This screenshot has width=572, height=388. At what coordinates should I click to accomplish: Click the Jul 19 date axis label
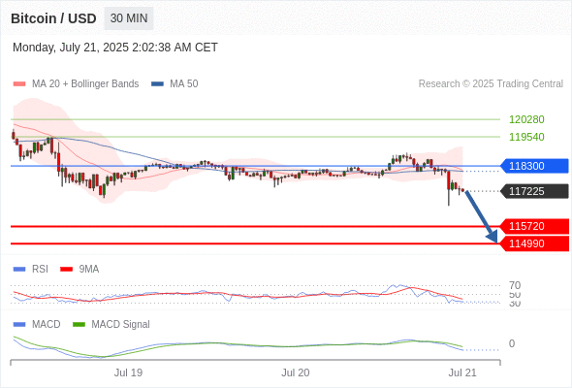[x=128, y=372]
